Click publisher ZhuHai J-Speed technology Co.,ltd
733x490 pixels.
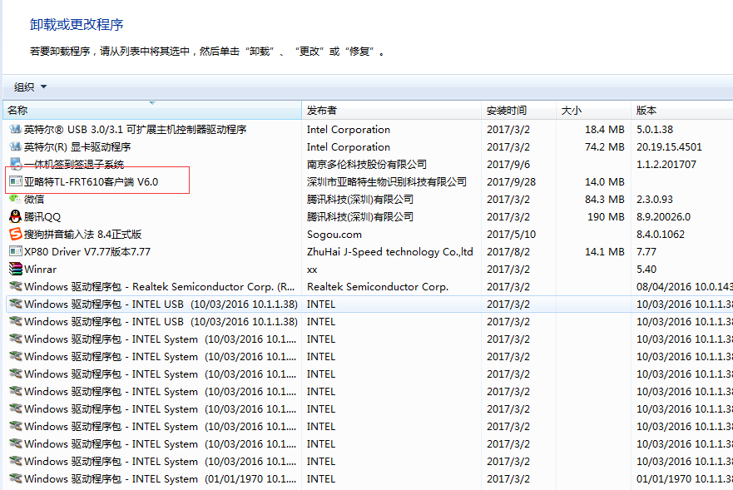(390, 251)
